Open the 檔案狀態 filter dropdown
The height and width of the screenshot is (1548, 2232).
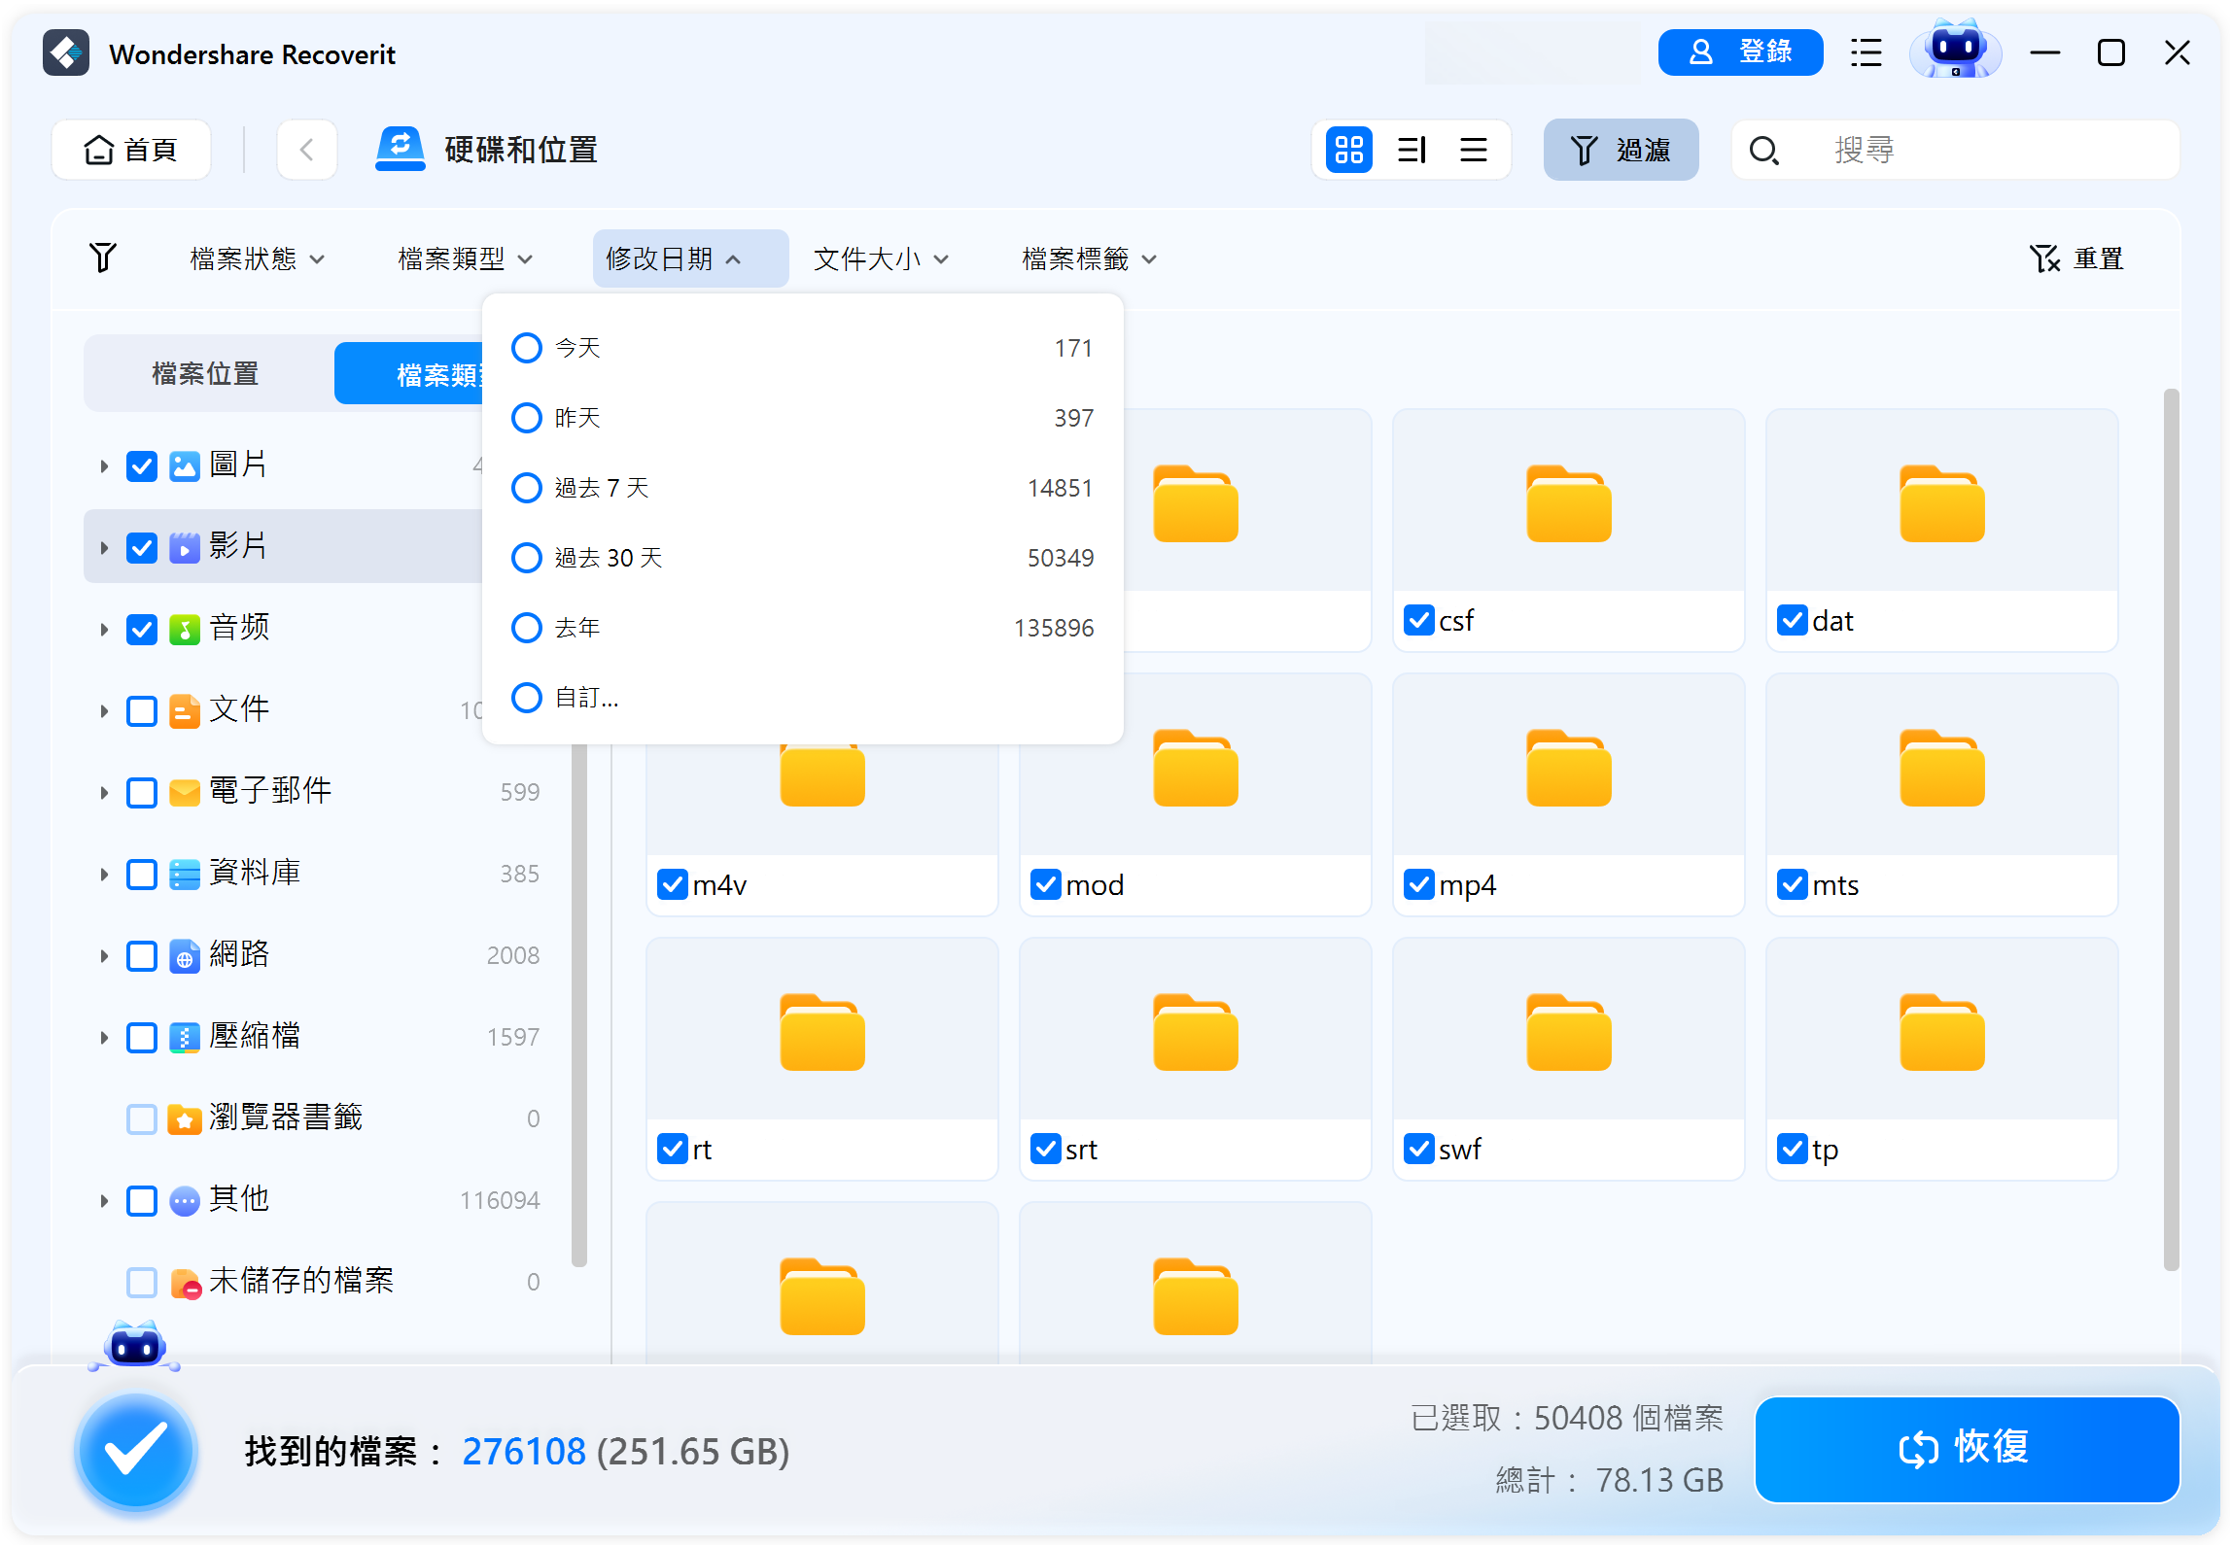tap(258, 258)
